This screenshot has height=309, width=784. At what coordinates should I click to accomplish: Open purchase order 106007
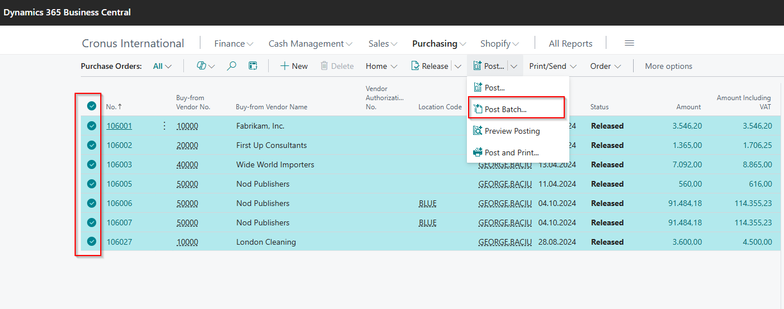pos(119,223)
